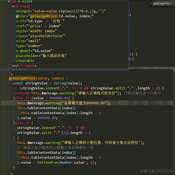
Task: Click the div v-else tag at top
Action: [20, 2]
